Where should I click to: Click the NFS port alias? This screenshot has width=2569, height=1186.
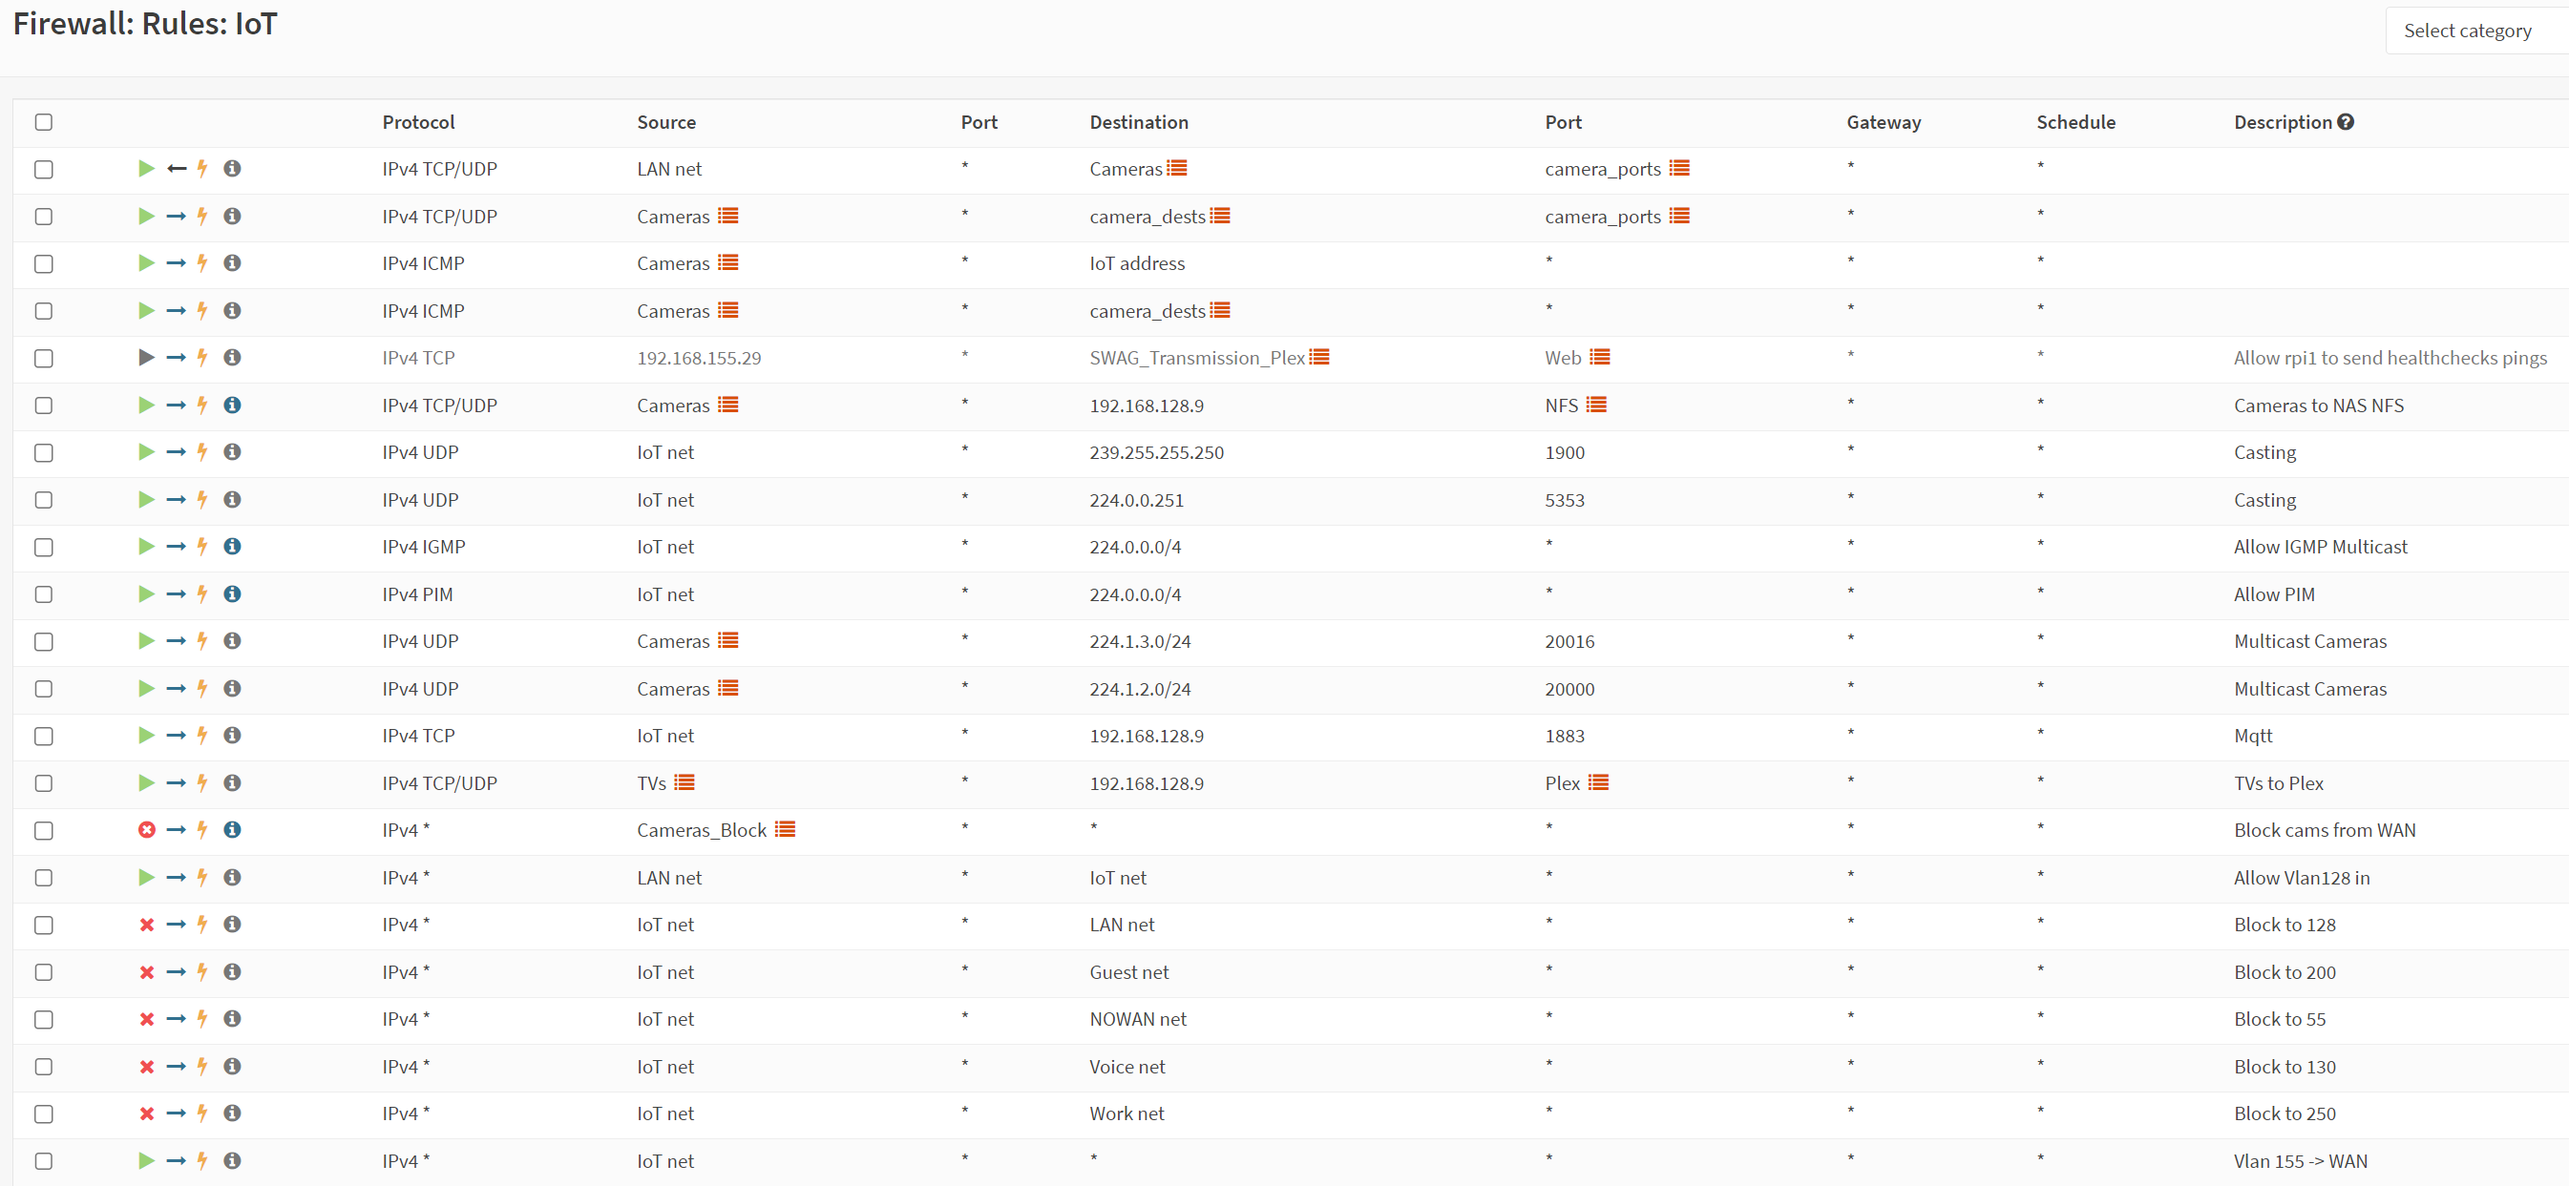click(x=1562, y=406)
